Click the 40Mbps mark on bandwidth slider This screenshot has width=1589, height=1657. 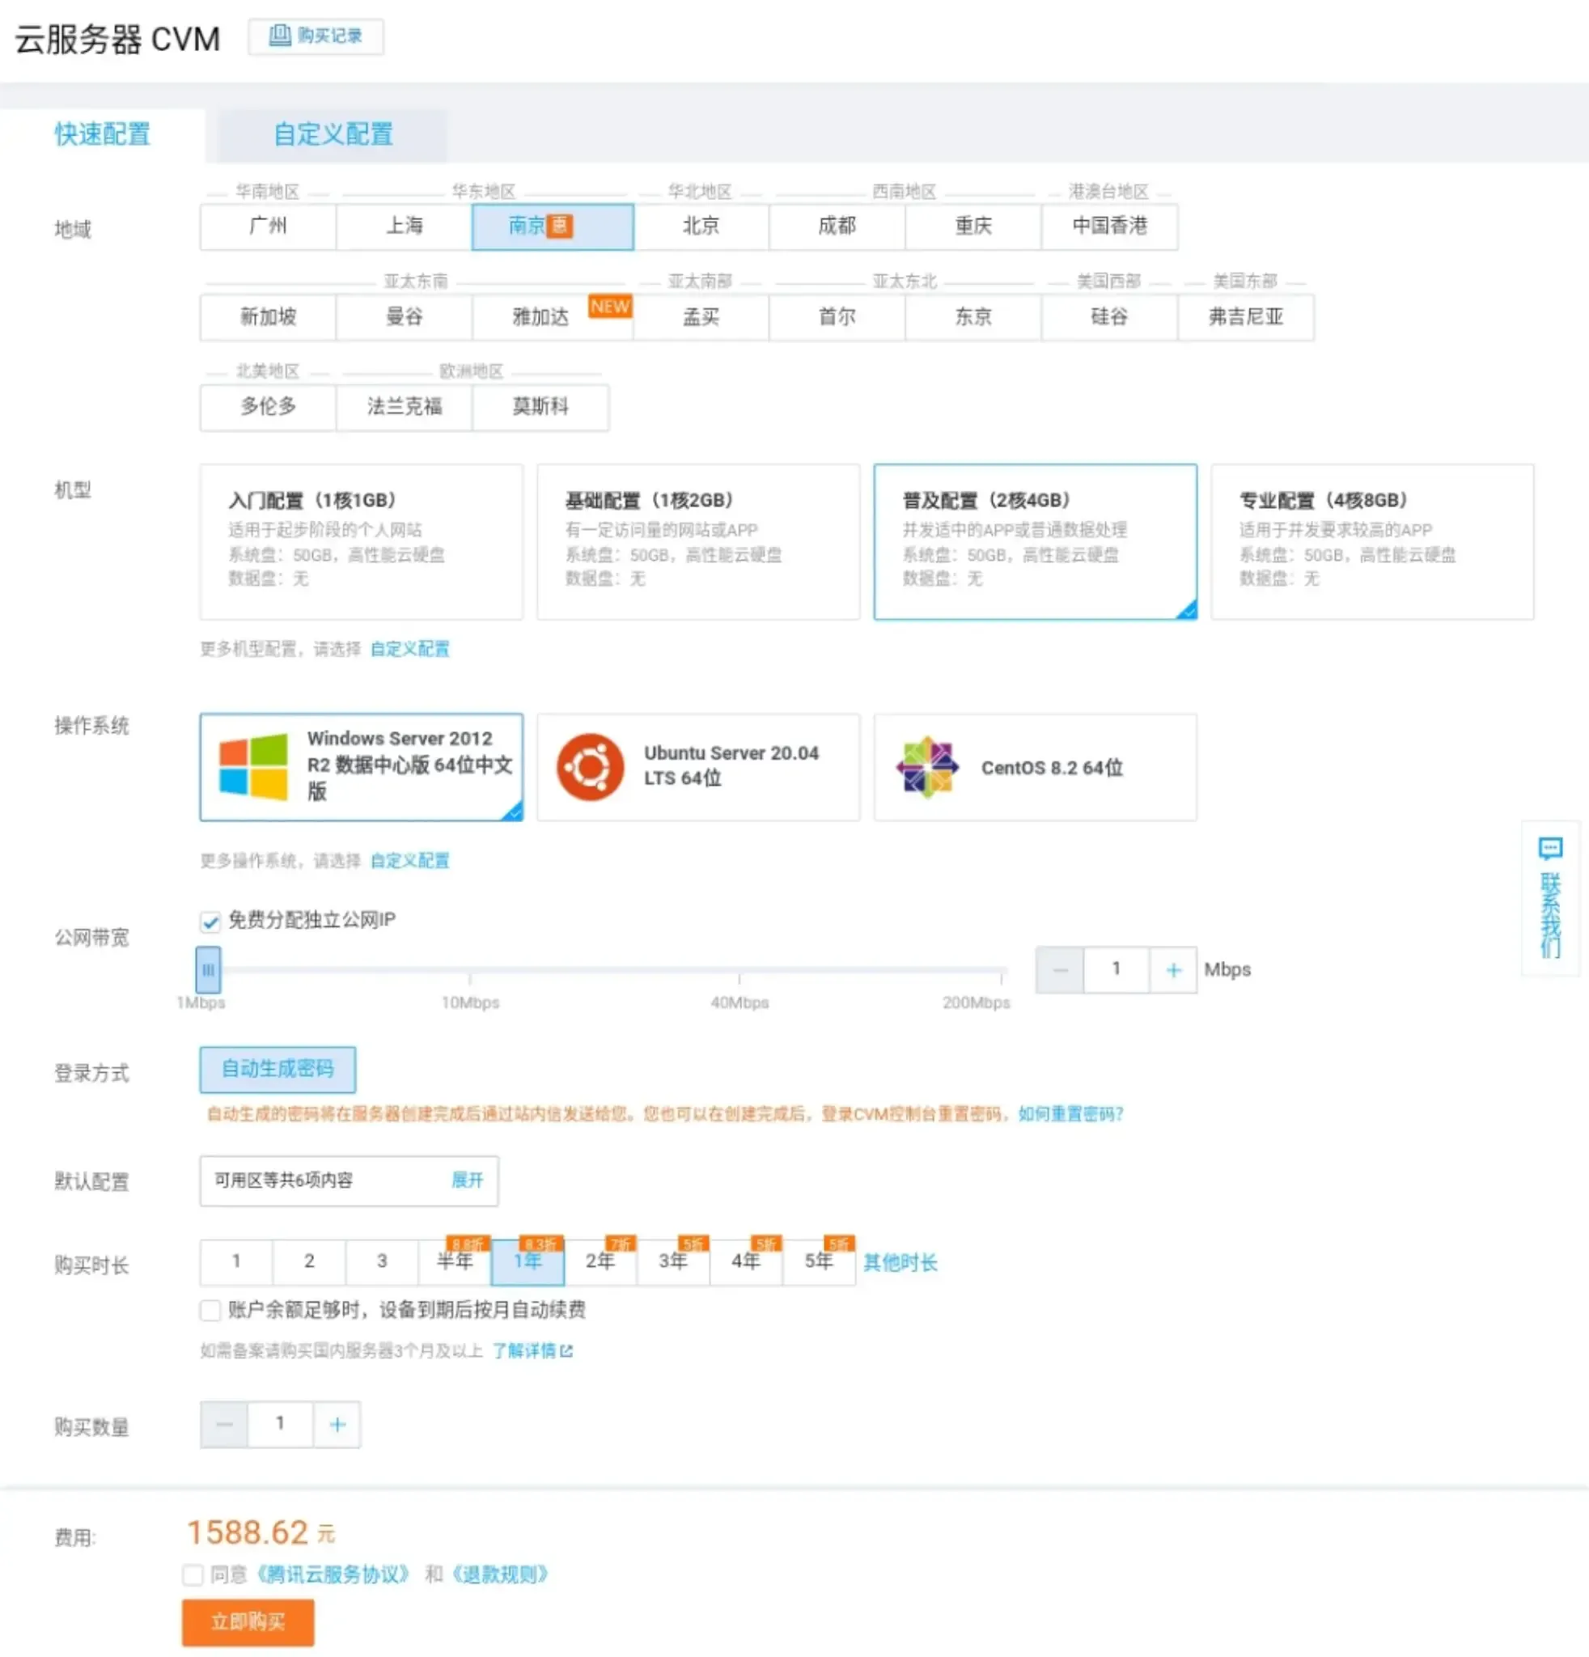pyautogui.click(x=739, y=1002)
